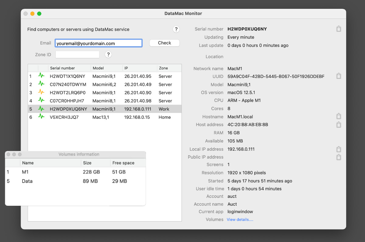Click host address 4C:20:B8:AB:EB:8B
This screenshot has height=242, width=365.
tap(248, 125)
